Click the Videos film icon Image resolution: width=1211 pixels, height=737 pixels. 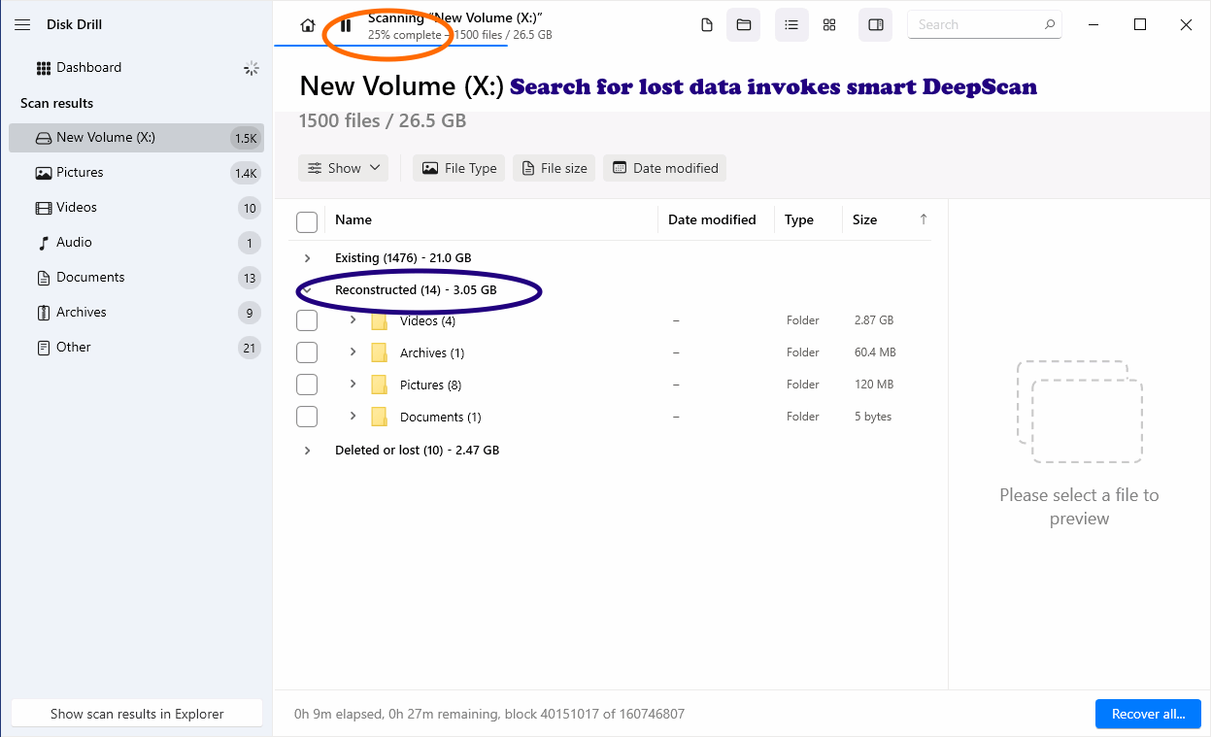pyautogui.click(x=43, y=208)
